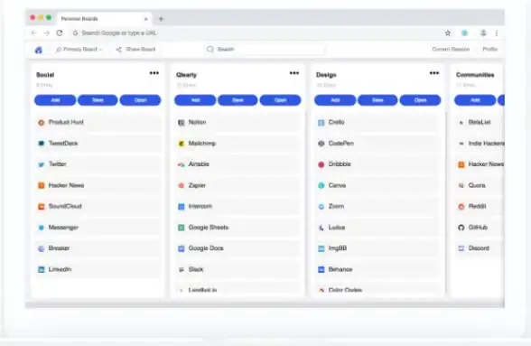Open the Primary Board dropdown
The image size is (531, 346).
coord(79,50)
